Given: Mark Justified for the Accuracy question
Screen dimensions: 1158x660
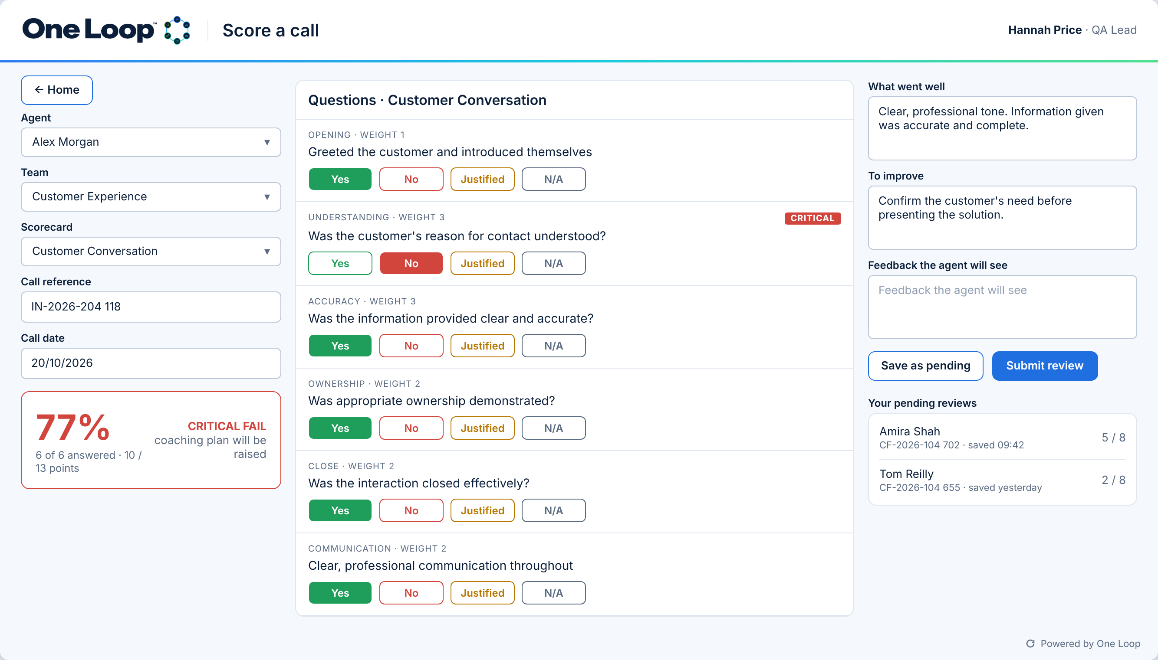Looking at the screenshot, I should 483,346.
